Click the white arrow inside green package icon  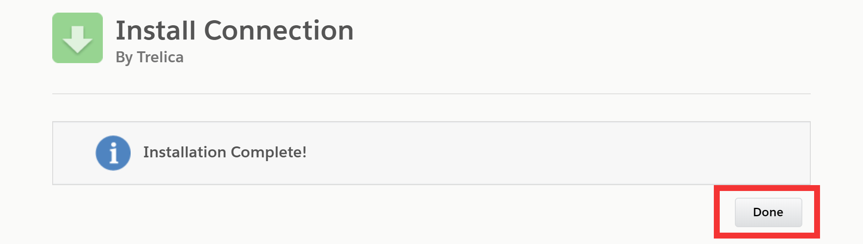tap(78, 39)
